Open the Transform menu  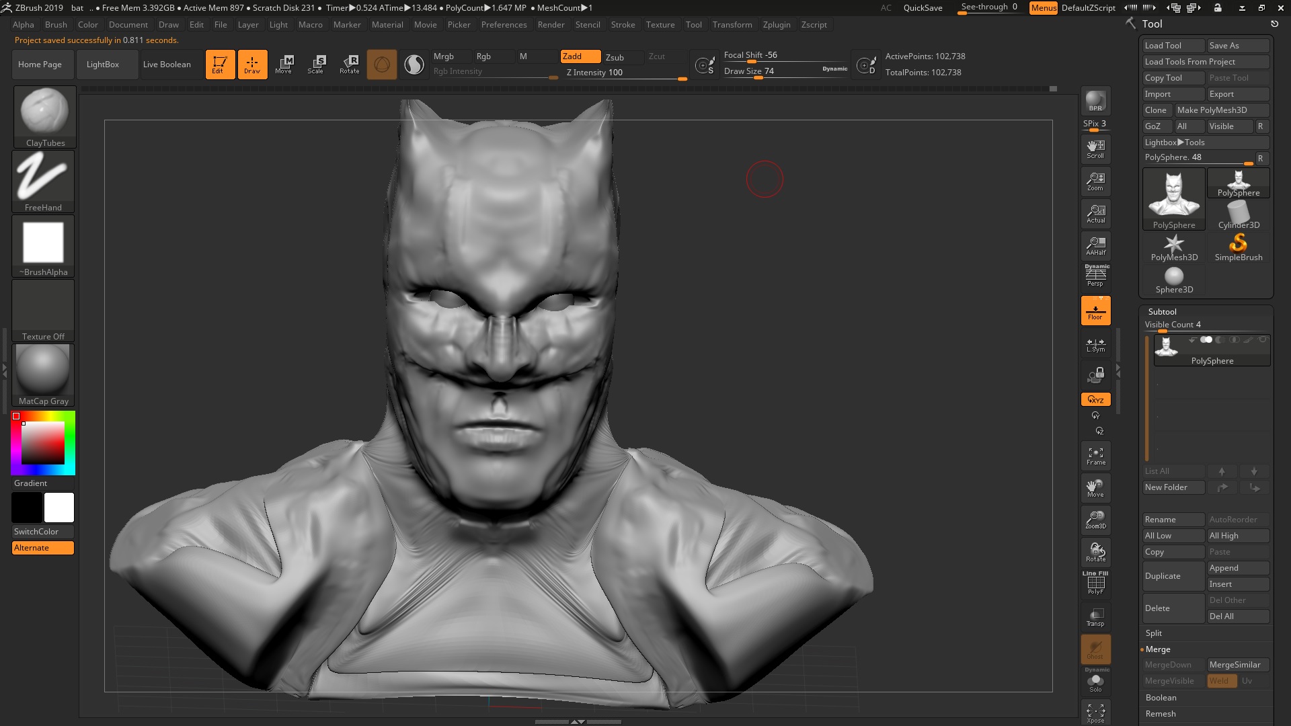click(732, 25)
